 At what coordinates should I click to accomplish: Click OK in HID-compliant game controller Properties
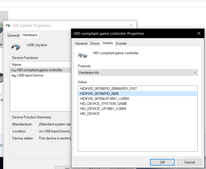[162, 162]
